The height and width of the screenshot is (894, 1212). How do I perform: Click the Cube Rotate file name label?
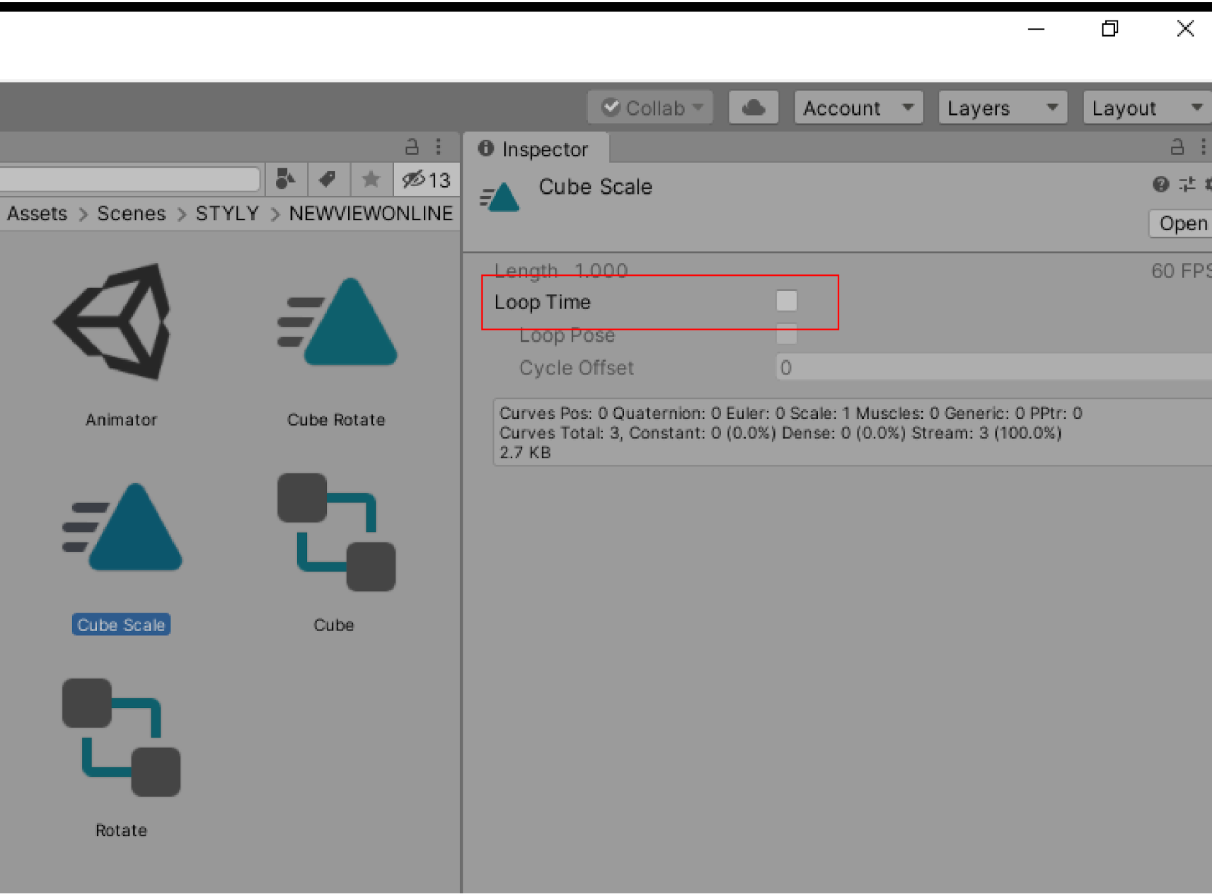tap(336, 419)
